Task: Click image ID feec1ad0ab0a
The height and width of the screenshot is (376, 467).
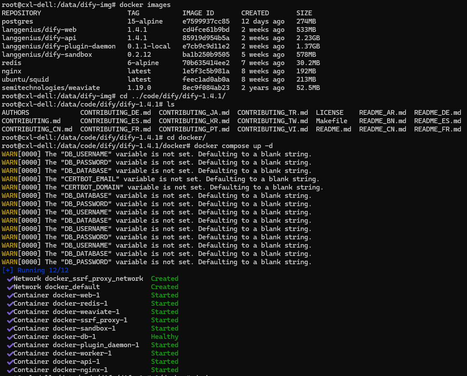Action: tap(206, 79)
